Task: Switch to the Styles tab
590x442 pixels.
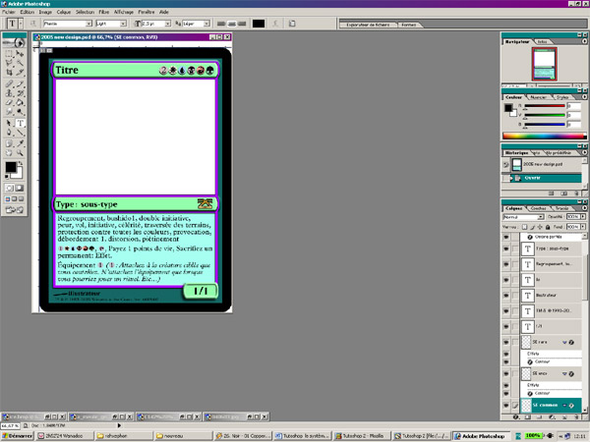Action: 562,97
